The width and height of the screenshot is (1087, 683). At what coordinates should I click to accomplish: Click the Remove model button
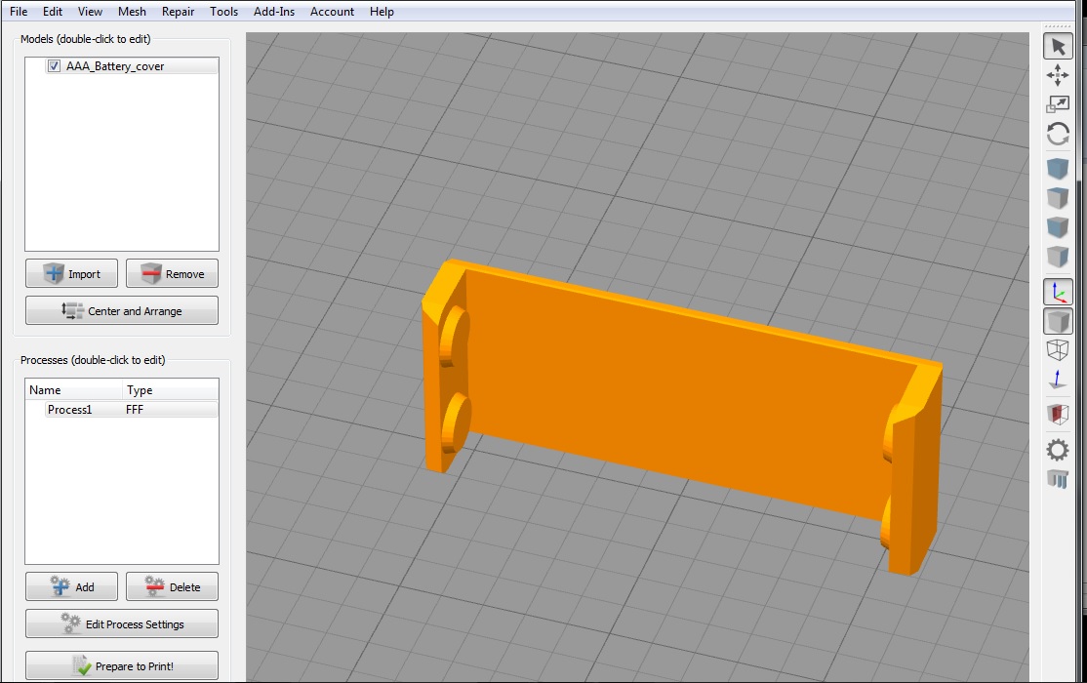[x=172, y=273]
